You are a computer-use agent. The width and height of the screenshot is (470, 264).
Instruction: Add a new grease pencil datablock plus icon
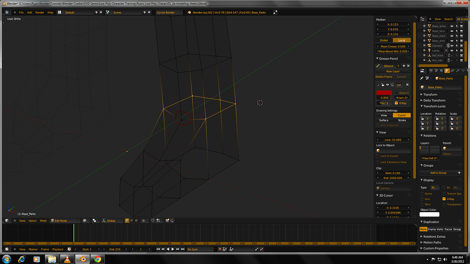click(x=404, y=66)
